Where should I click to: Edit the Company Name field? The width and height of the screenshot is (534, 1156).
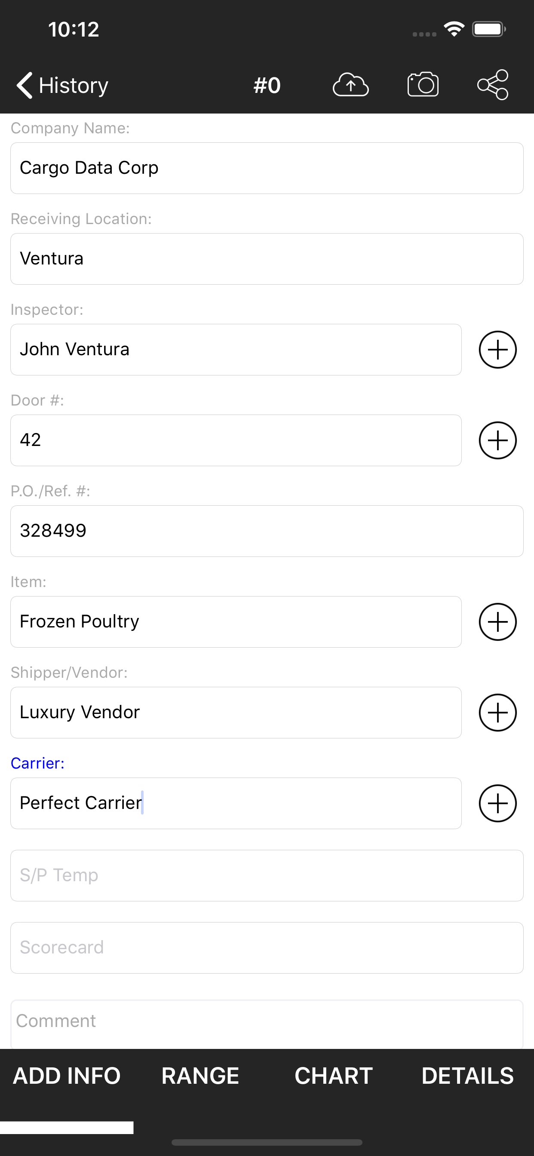pos(267,168)
